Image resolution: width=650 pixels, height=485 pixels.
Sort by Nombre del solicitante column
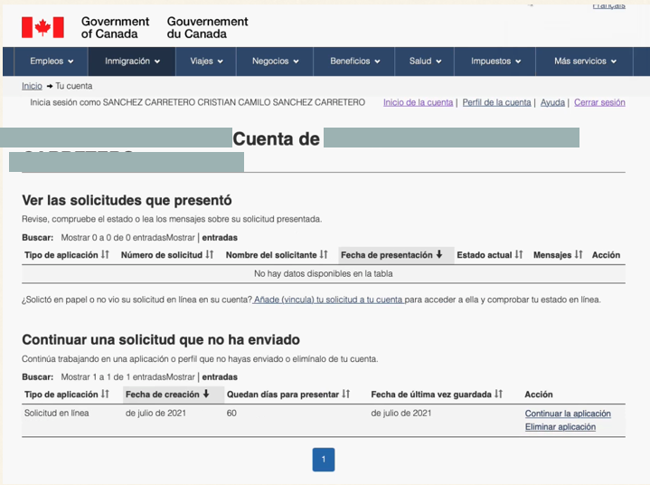pos(277,255)
